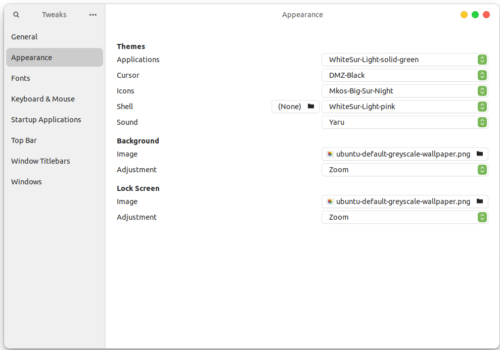Image resolution: width=500 pixels, height=350 pixels.
Task: Open the Background Adjustment Zoom dropdown
Action: (404, 169)
